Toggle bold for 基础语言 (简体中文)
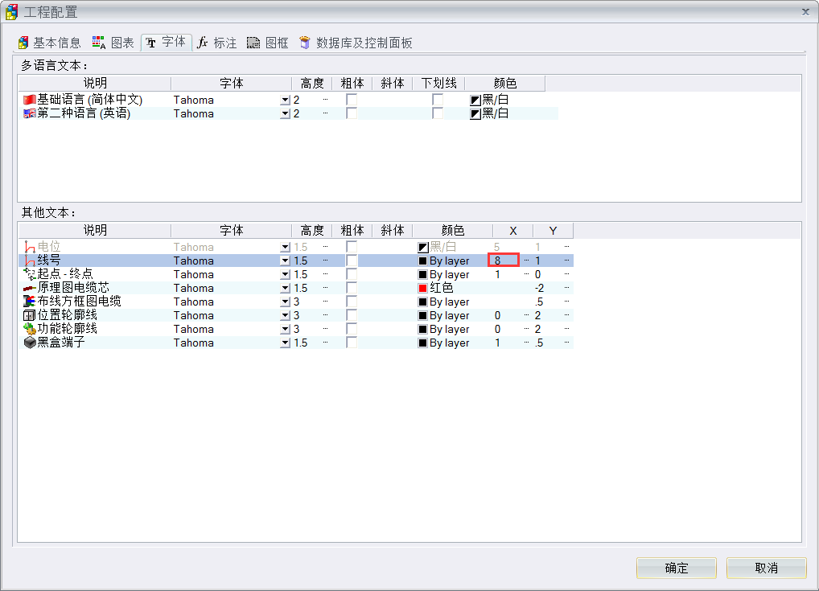The height and width of the screenshot is (591, 819). 352,100
